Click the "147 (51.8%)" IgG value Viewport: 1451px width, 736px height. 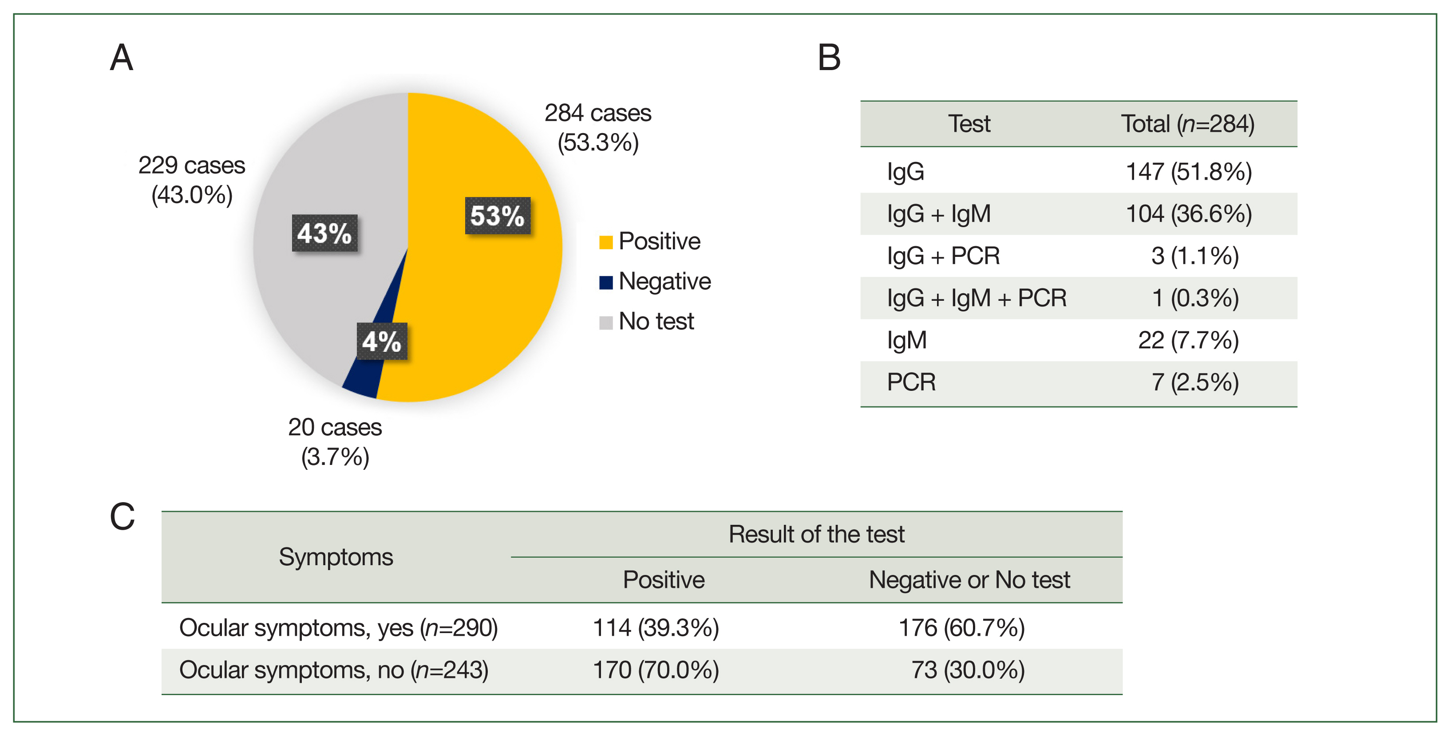(1189, 172)
